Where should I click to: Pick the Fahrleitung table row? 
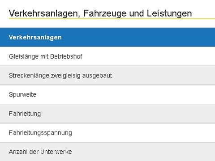(107, 114)
